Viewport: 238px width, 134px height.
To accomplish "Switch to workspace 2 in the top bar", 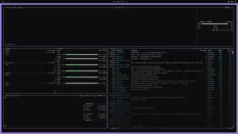I will click(8, 1).
